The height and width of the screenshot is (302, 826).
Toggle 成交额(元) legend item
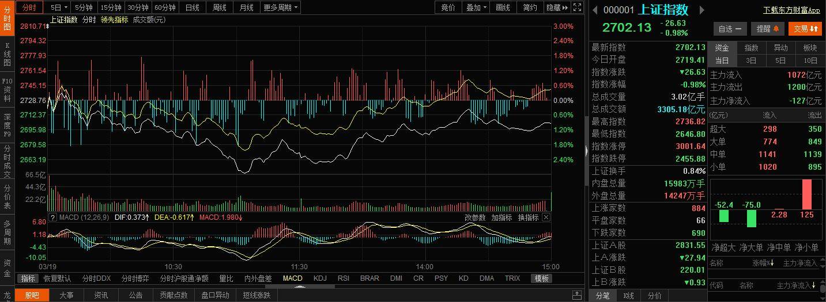(149, 20)
